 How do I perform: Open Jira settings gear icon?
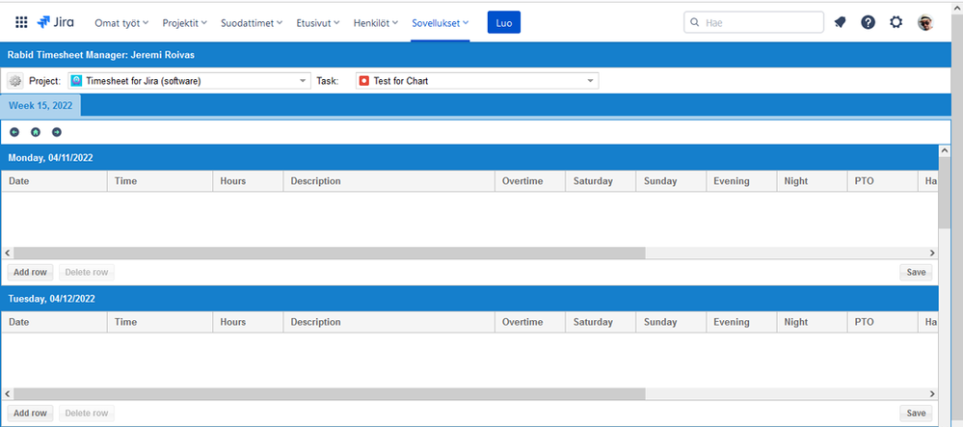pos(896,23)
